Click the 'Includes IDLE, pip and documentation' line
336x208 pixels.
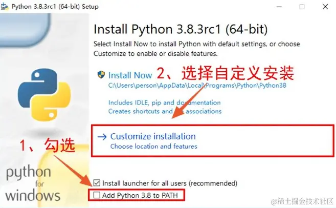pyautogui.click(x=164, y=102)
